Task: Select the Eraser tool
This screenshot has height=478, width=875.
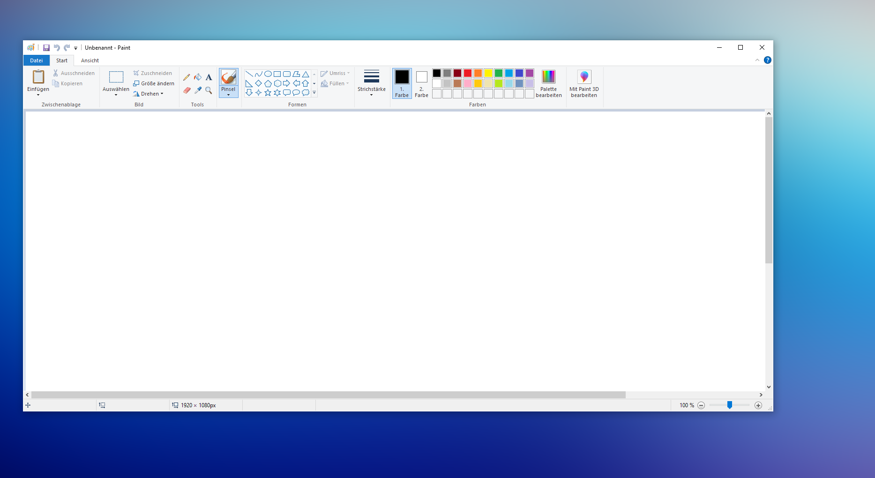Action: 187,90
